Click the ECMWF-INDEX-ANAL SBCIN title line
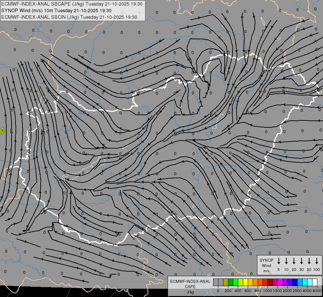323x297 pixels. 69,17
